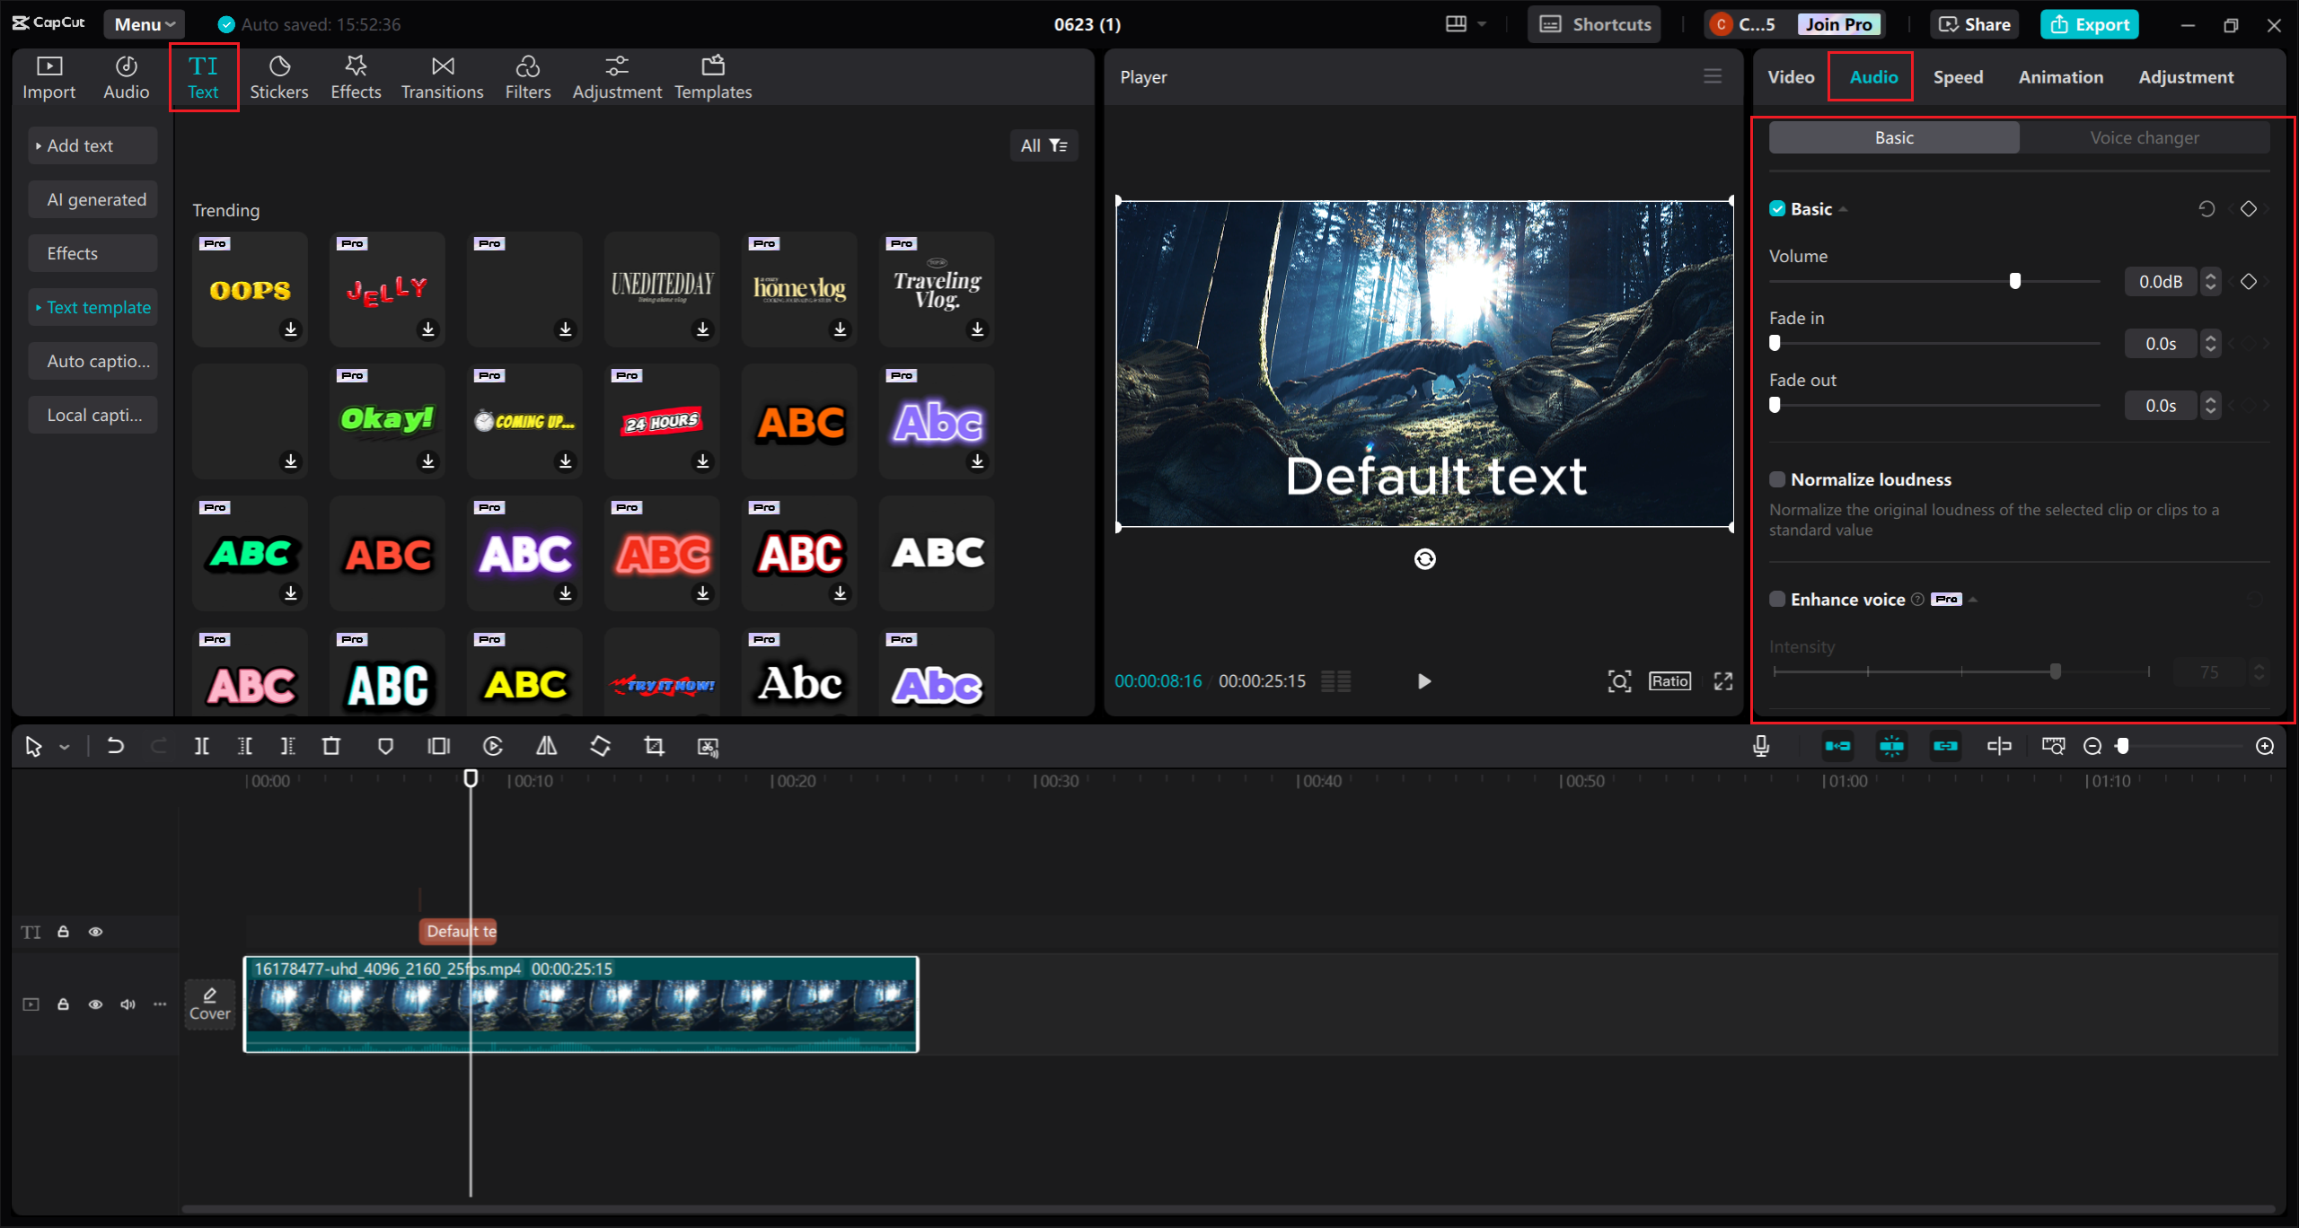Select the Crop tool above the timeline

(653, 746)
